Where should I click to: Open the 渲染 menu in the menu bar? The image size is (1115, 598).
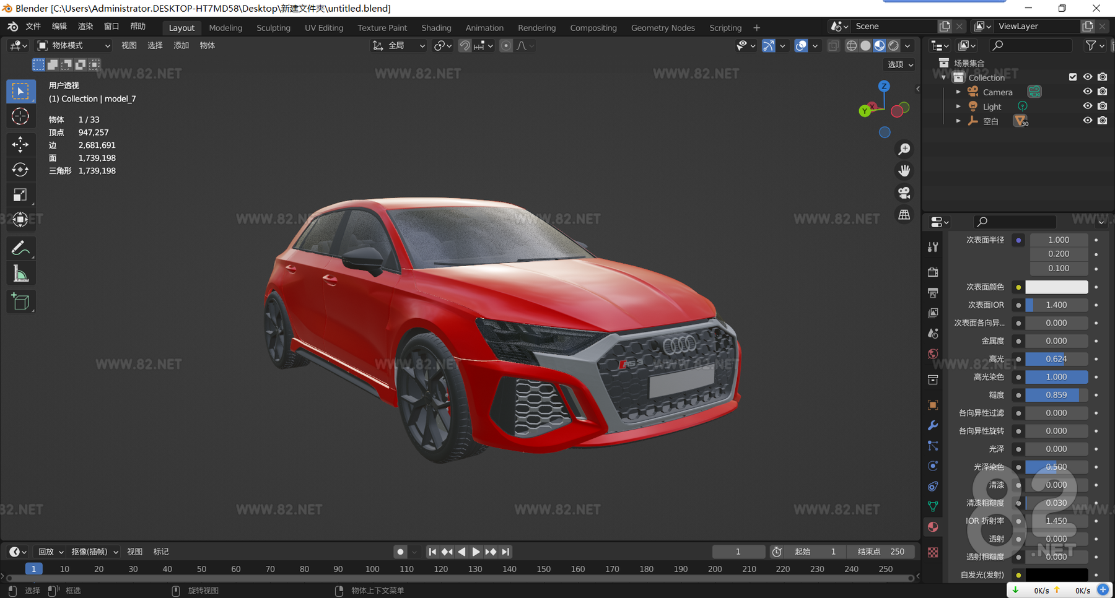click(85, 26)
